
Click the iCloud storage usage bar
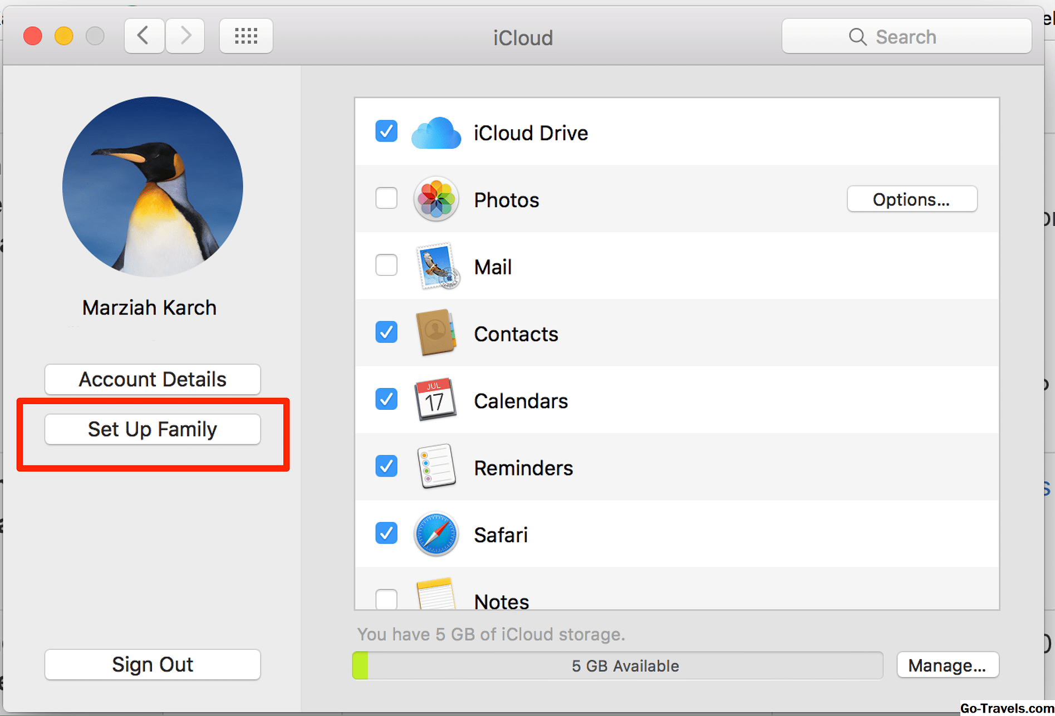click(617, 666)
